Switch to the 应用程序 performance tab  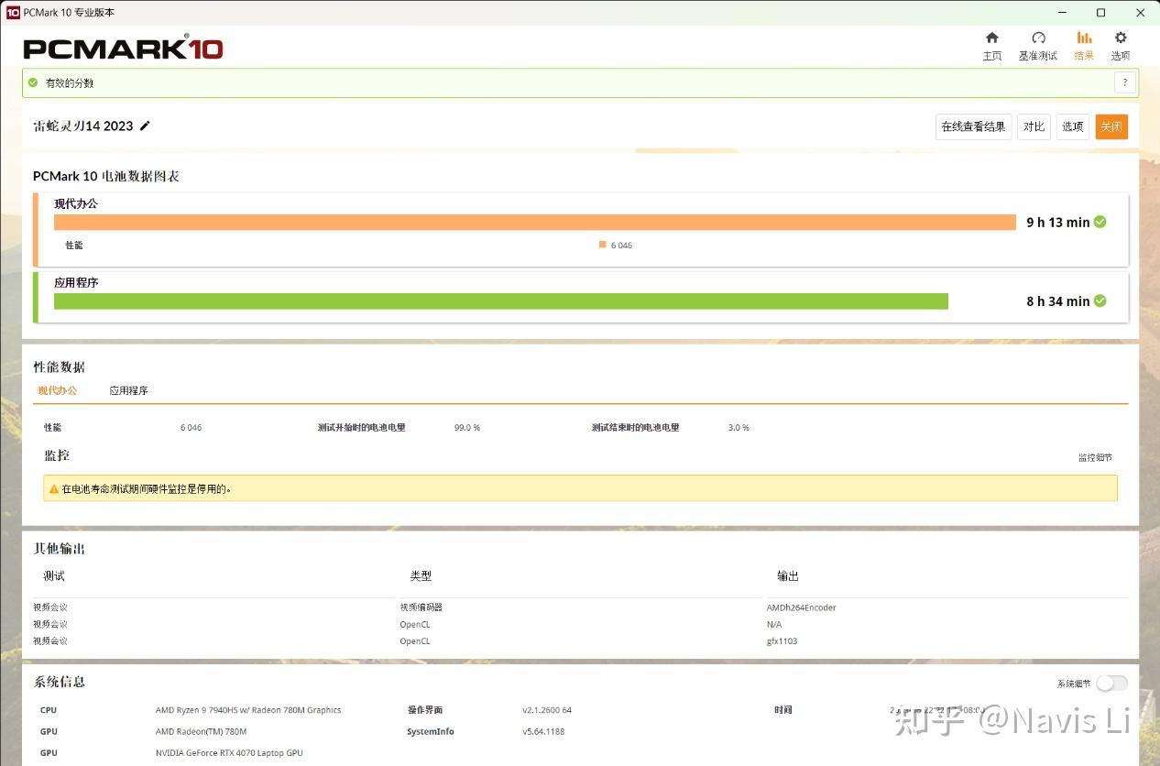click(x=128, y=390)
